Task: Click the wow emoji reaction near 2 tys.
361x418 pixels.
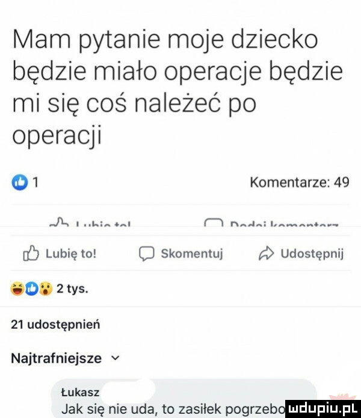Action: (39, 287)
